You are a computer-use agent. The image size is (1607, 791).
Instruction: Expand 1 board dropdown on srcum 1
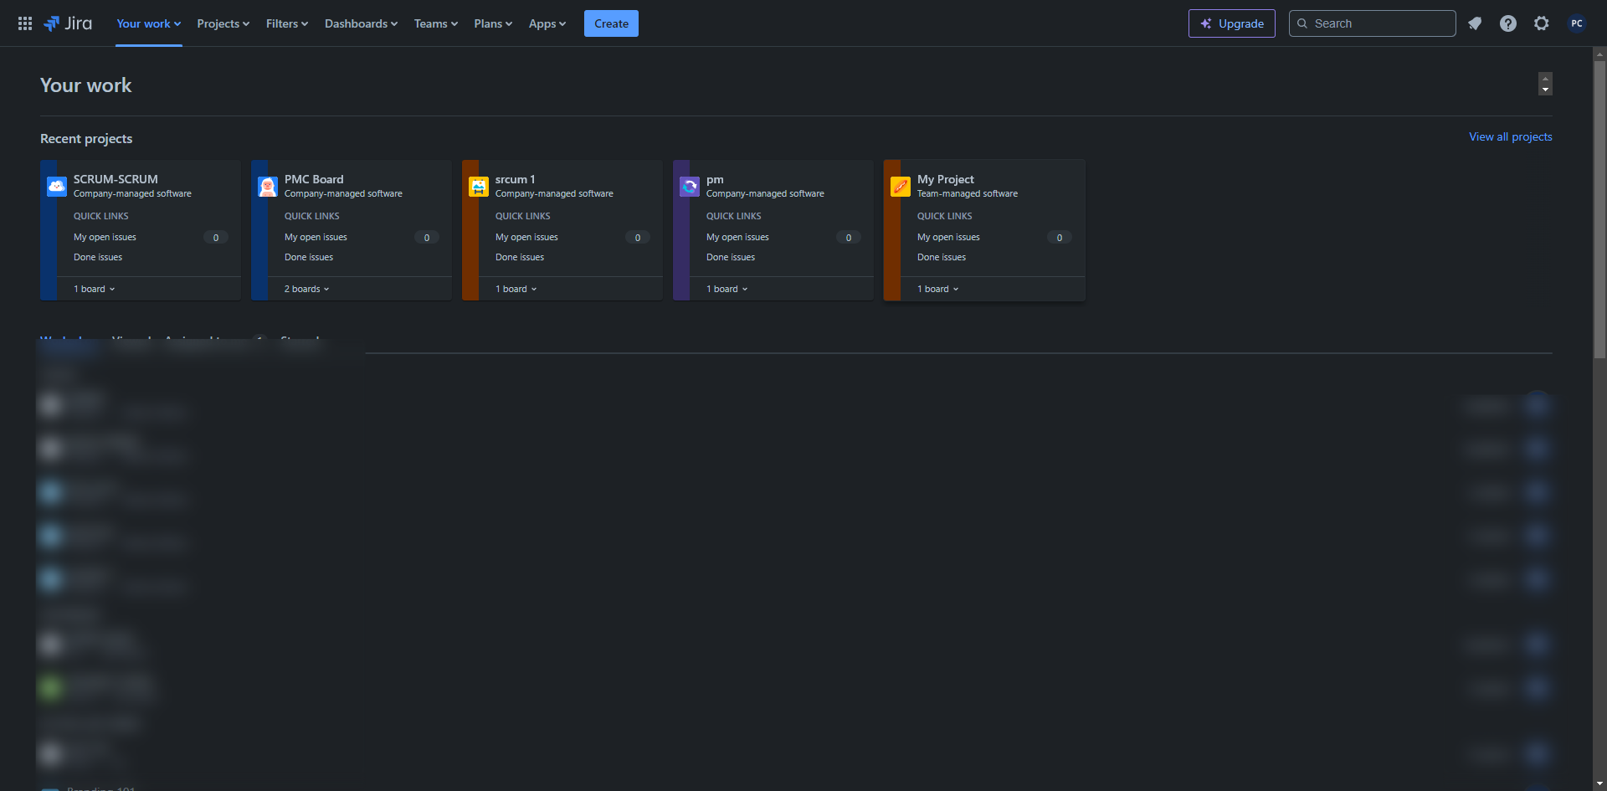516,289
